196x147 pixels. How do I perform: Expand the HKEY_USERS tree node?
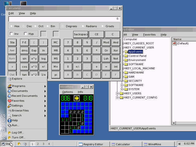[117, 93]
